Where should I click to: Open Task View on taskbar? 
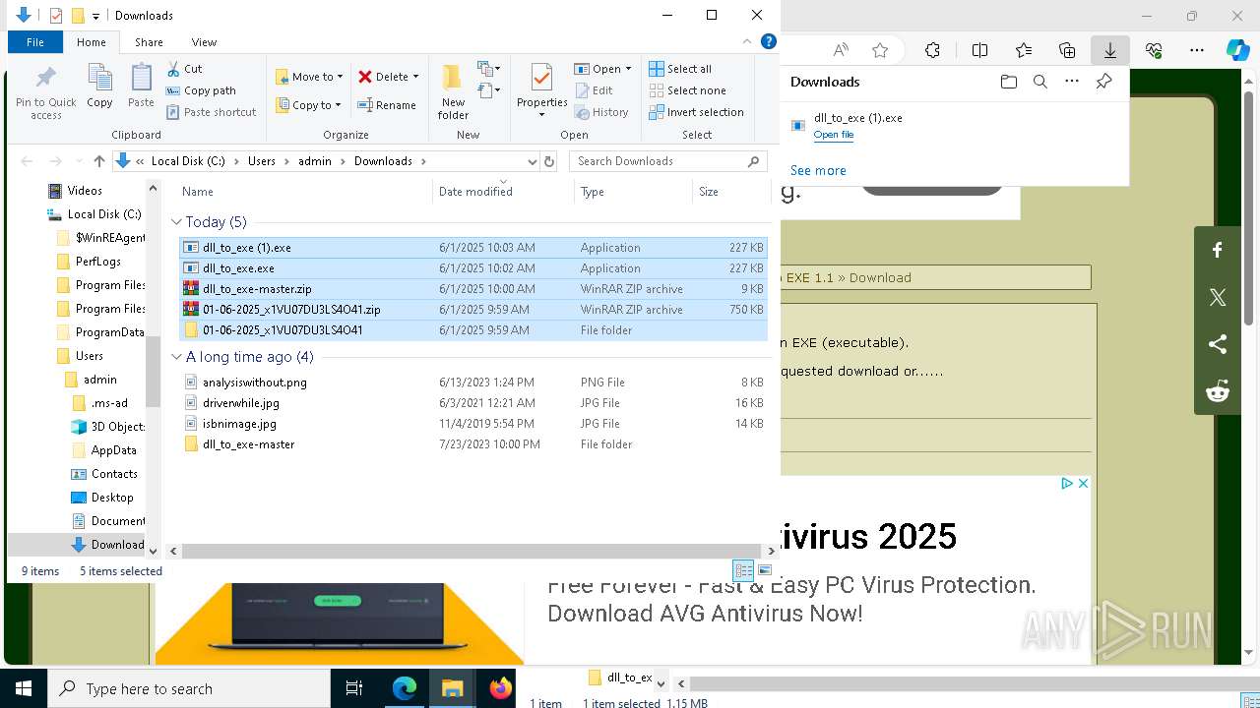pyautogui.click(x=355, y=688)
